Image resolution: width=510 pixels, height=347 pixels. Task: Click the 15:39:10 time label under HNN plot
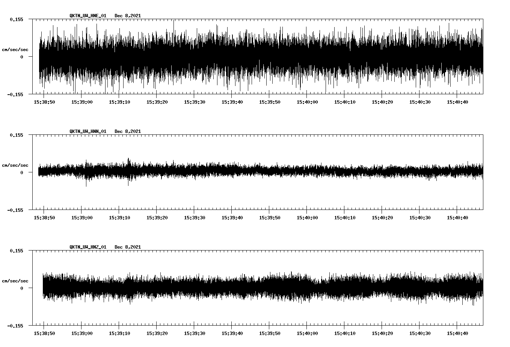[119, 218]
